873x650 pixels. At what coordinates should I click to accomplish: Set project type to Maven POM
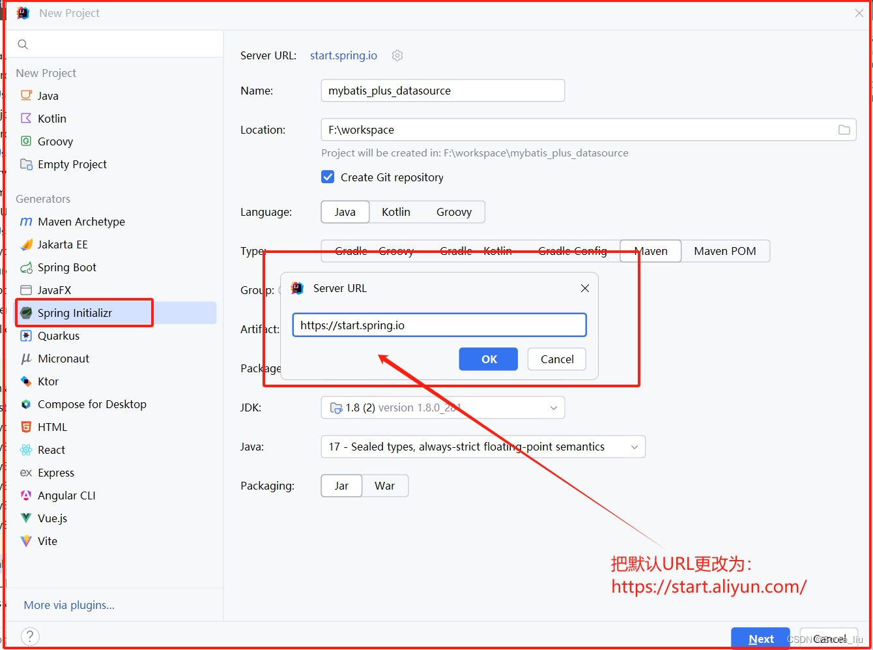725,251
